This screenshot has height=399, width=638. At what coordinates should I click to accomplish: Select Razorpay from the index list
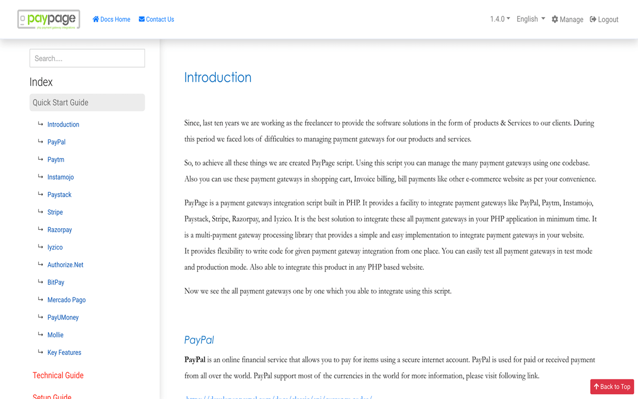[x=60, y=229]
